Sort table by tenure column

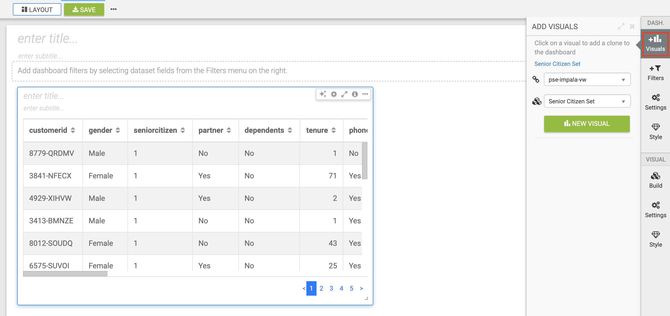click(x=333, y=130)
